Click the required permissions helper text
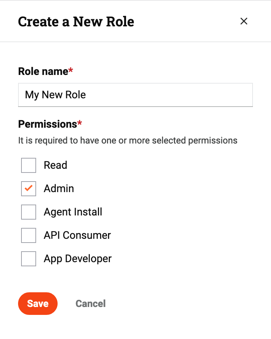271x339 pixels. (x=128, y=141)
